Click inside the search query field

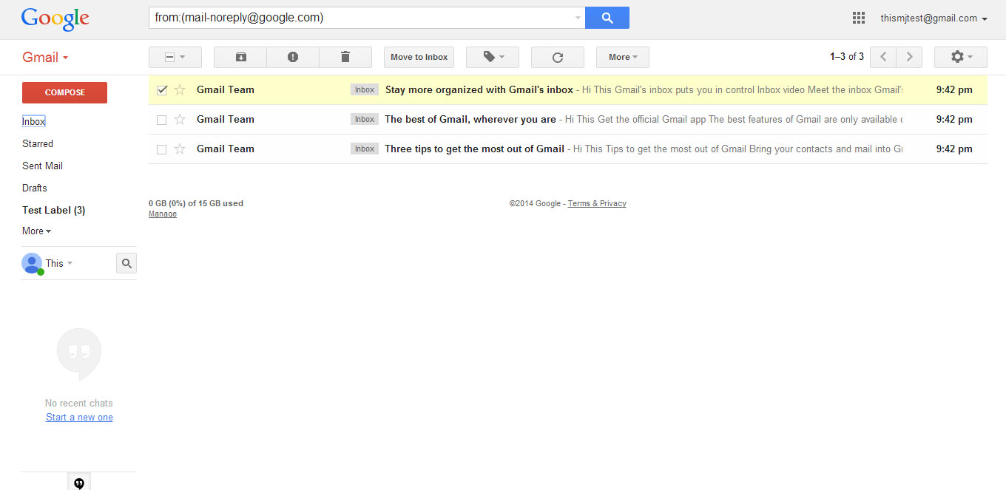point(362,18)
